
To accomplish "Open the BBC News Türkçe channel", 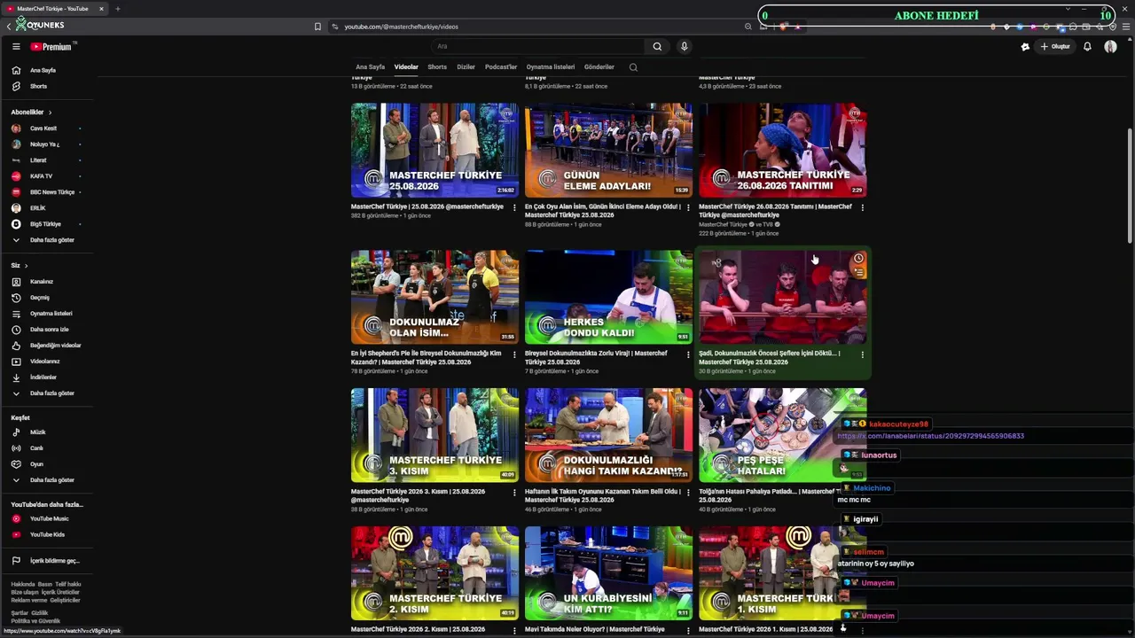I will 49,192.
